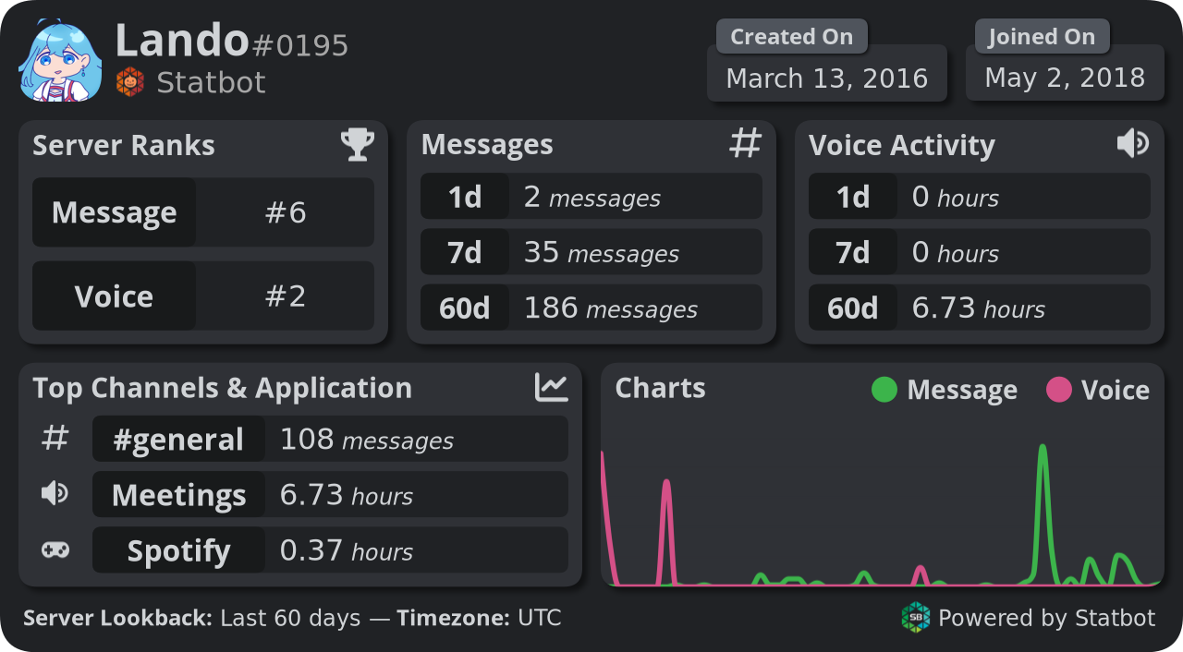
Task: Select the Message rank row
Action: pyautogui.click(x=203, y=212)
